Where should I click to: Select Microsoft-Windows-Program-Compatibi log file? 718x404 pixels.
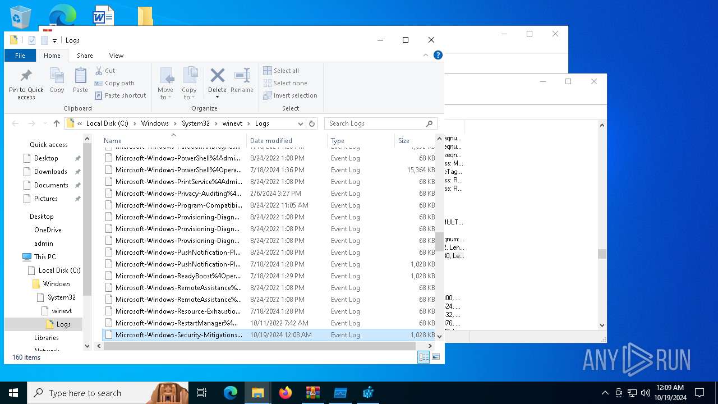click(269, 205)
